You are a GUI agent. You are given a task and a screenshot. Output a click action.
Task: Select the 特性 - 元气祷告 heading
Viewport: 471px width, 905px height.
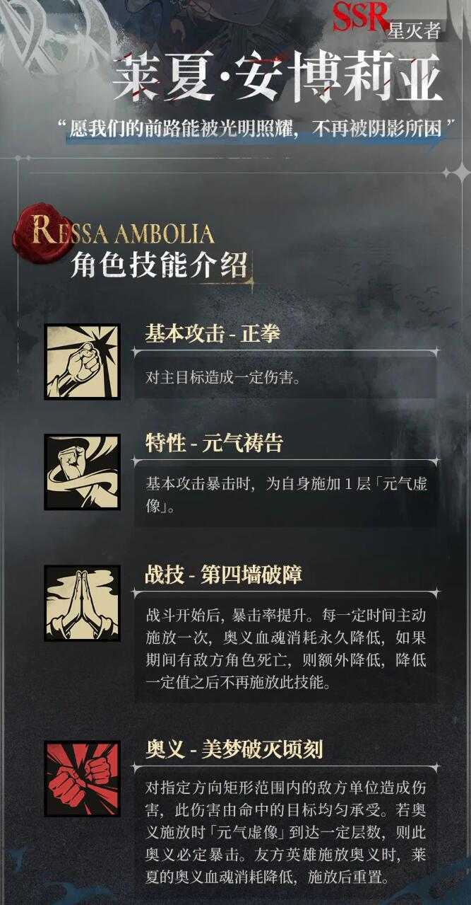pos(214,444)
